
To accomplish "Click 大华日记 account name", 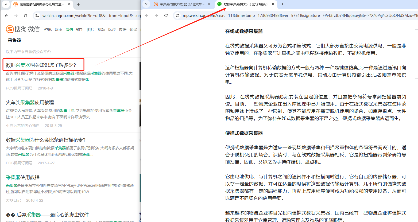I will pos(13,200).
